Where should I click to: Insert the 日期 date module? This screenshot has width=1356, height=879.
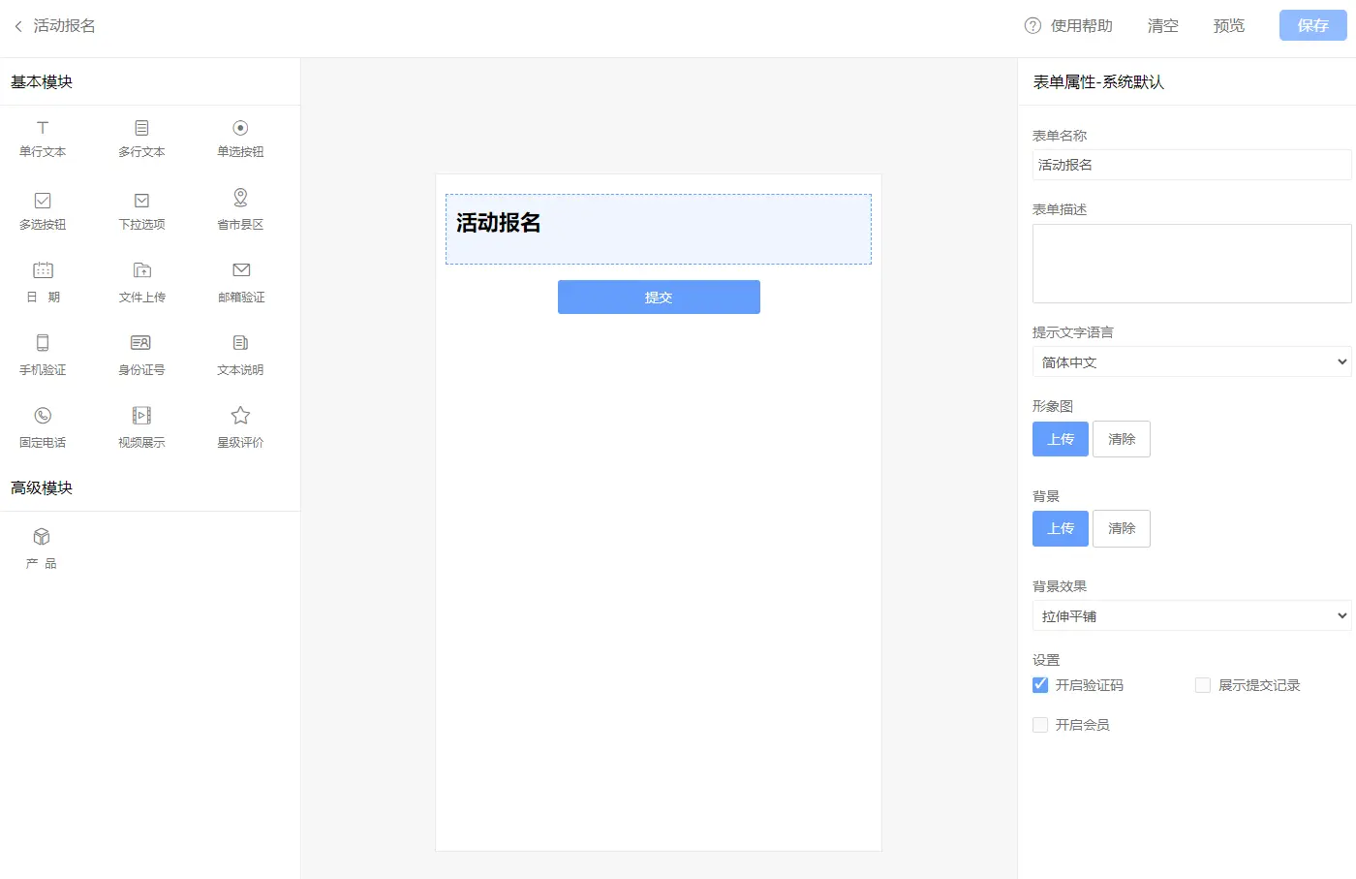43,282
